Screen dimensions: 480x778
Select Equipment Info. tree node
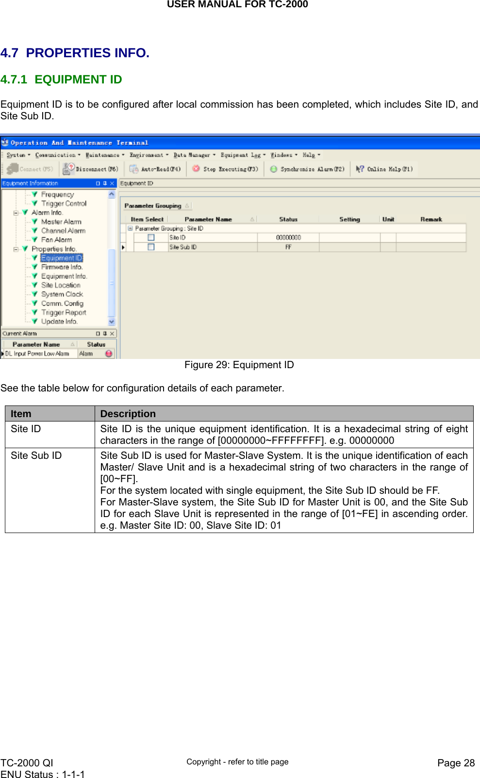pyautogui.click(x=64, y=276)
